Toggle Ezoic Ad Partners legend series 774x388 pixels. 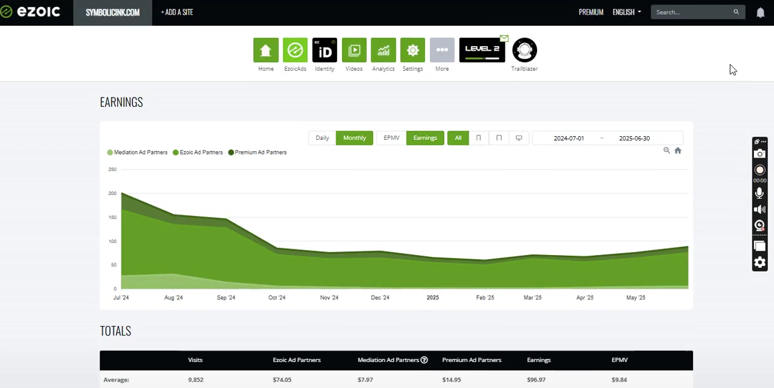[198, 153]
